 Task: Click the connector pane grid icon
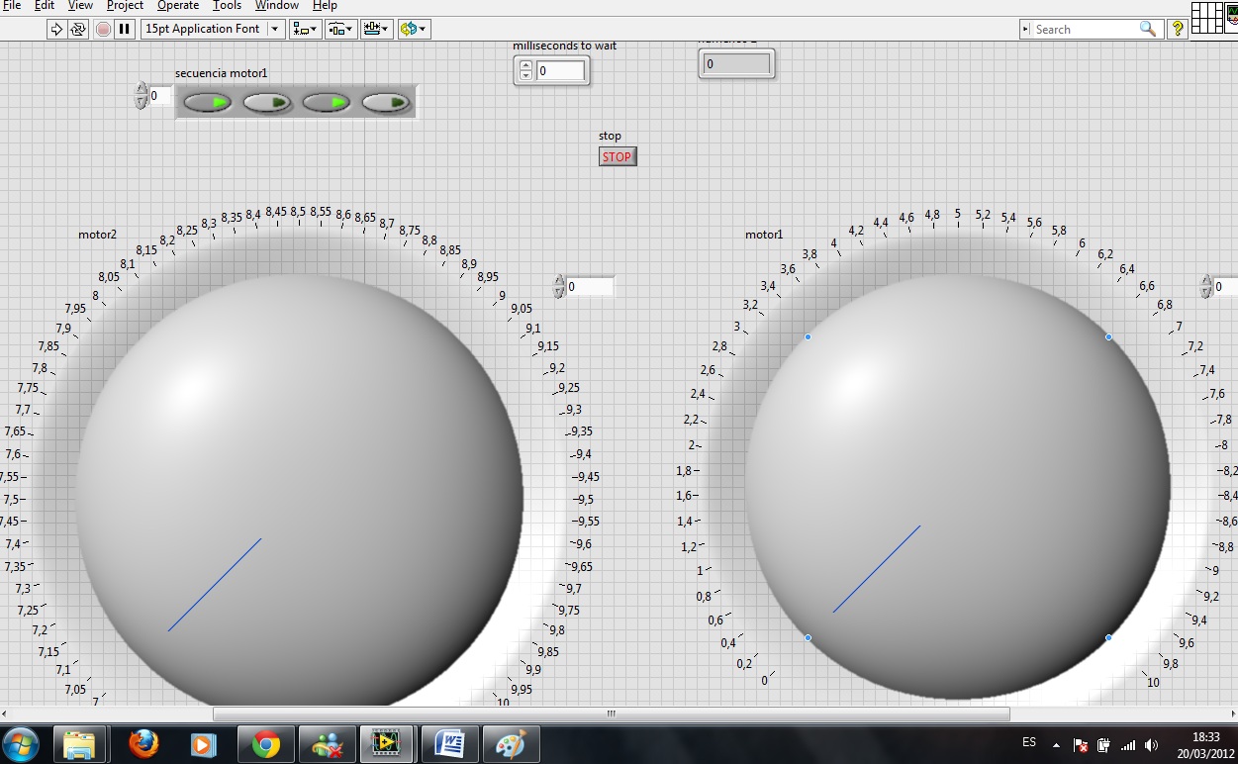pos(1206,17)
